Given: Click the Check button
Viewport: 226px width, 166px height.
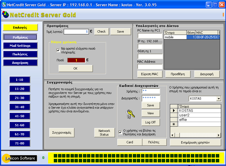Looking at the screenshot, I should (101, 31).
